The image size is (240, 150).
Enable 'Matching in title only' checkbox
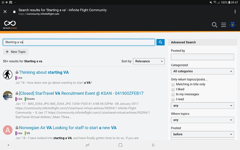click(173, 85)
